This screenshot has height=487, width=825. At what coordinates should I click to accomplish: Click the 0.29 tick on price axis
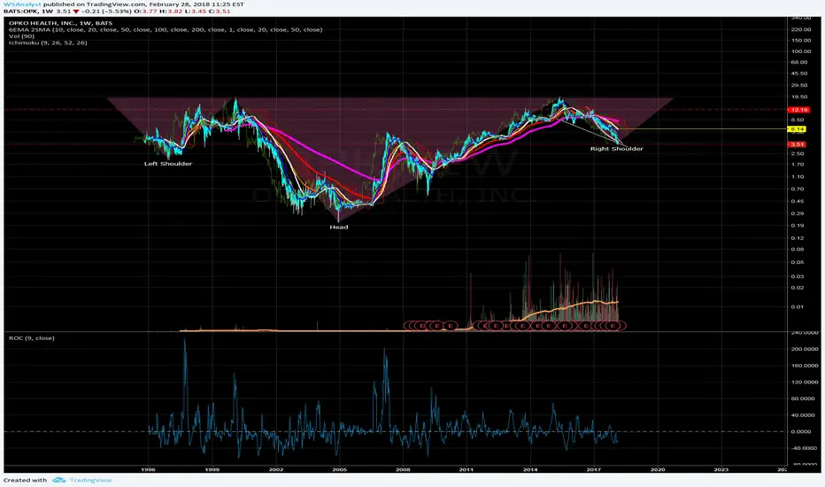click(x=798, y=213)
